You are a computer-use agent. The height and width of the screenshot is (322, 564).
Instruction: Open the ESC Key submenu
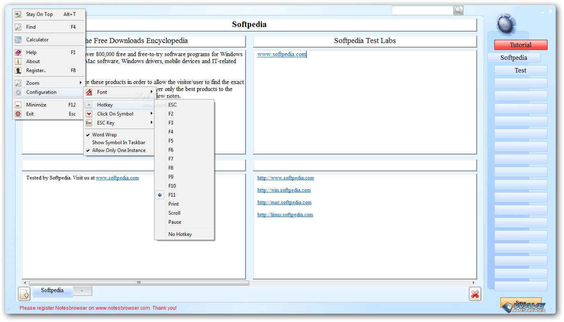pos(119,123)
